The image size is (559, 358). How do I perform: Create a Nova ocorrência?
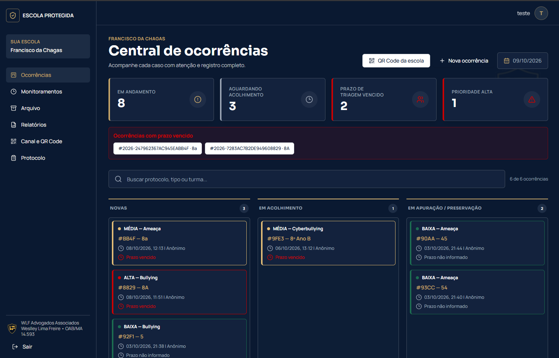coord(464,61)
